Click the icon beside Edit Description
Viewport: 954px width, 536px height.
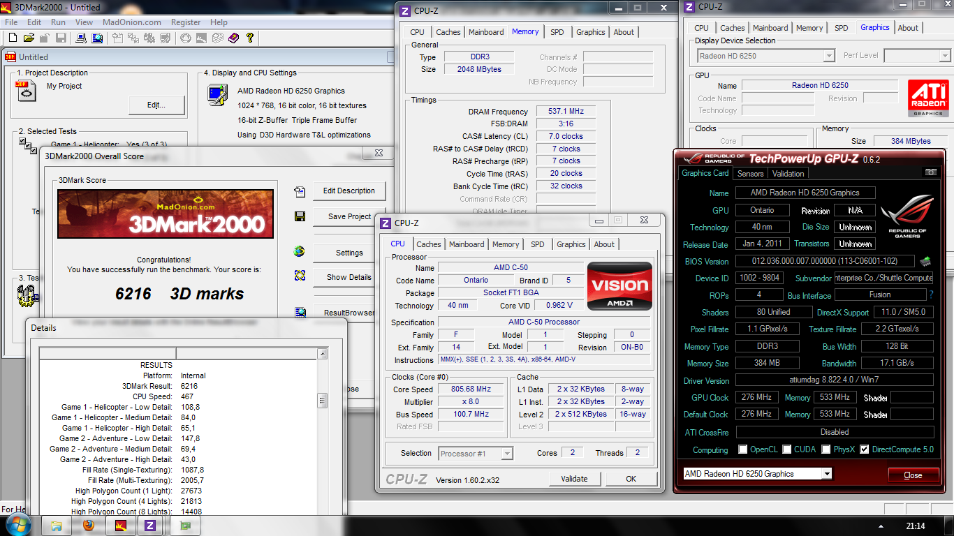tap(300, 191)
